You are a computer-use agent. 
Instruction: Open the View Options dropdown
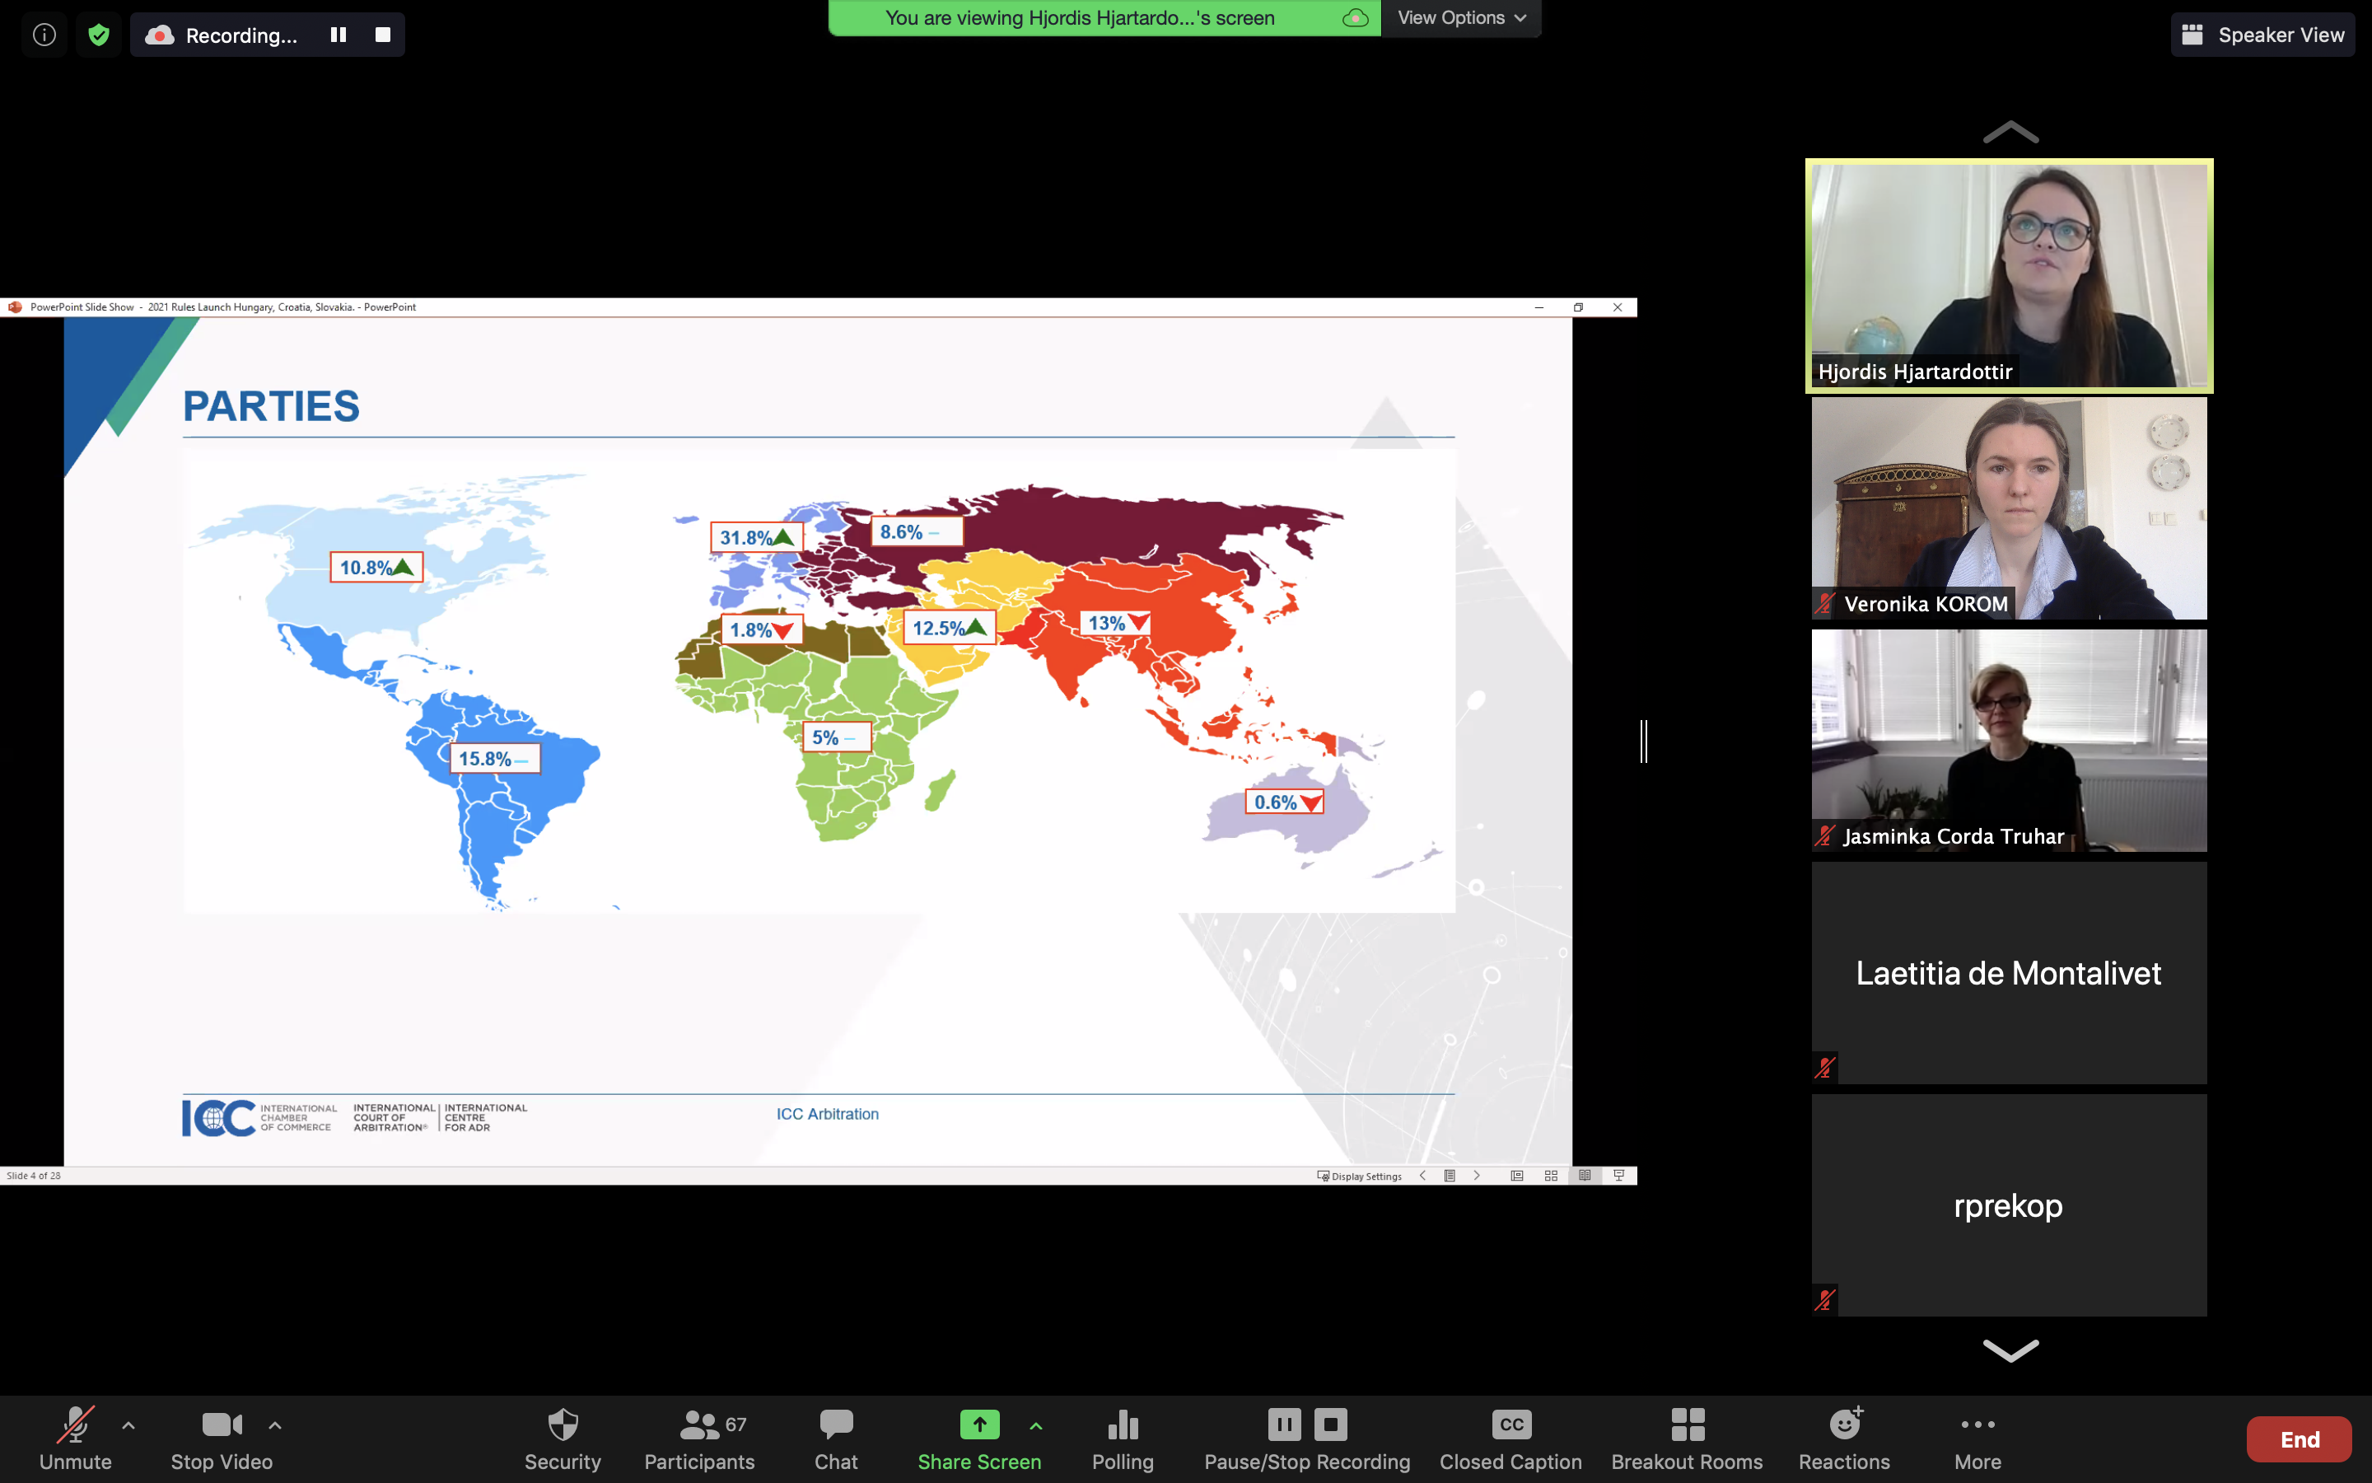point(1460,17)
